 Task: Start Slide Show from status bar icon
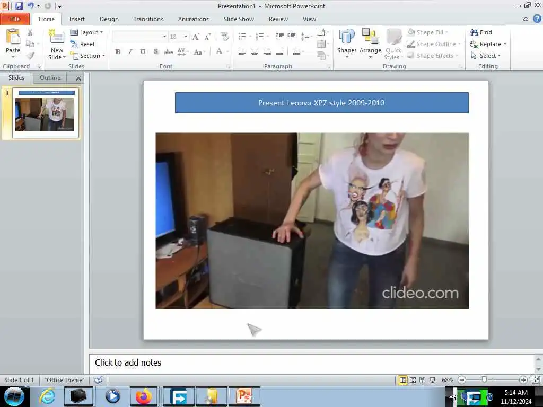[x=432, y=379]
